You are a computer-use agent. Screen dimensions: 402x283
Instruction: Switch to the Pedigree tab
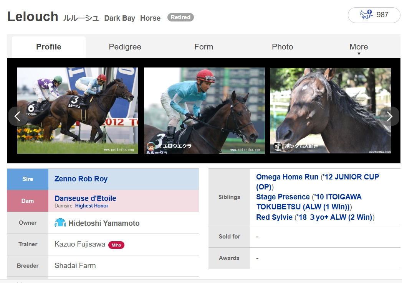point(125,47)
